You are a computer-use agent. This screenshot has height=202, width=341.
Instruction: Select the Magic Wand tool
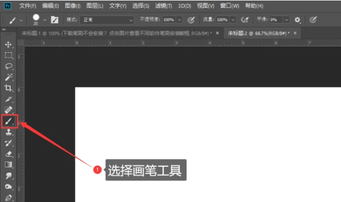click(8, 77)
